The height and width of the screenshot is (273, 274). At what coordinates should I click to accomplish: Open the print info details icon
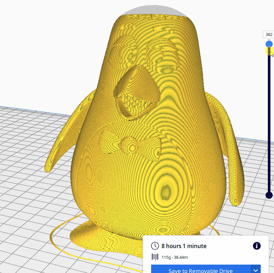pos(256,246)
